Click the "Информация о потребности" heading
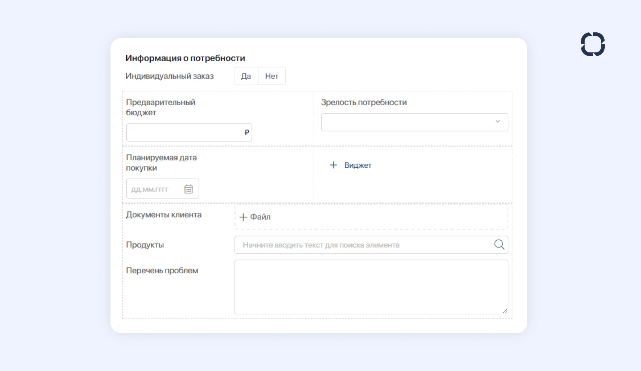641x371 pixels. tap(185, 58)
